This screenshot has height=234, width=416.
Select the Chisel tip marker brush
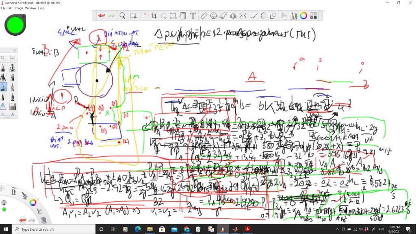[x=12, y=78]
